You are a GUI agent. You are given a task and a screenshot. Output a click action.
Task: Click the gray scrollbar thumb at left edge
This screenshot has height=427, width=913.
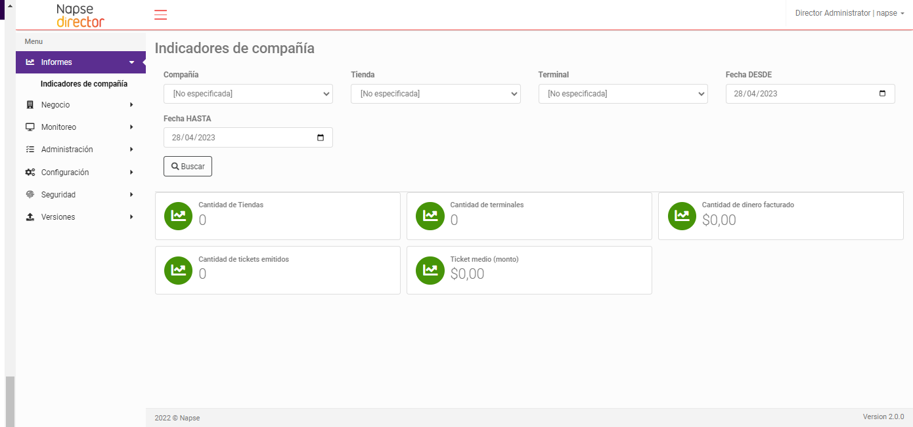(9, 401)
